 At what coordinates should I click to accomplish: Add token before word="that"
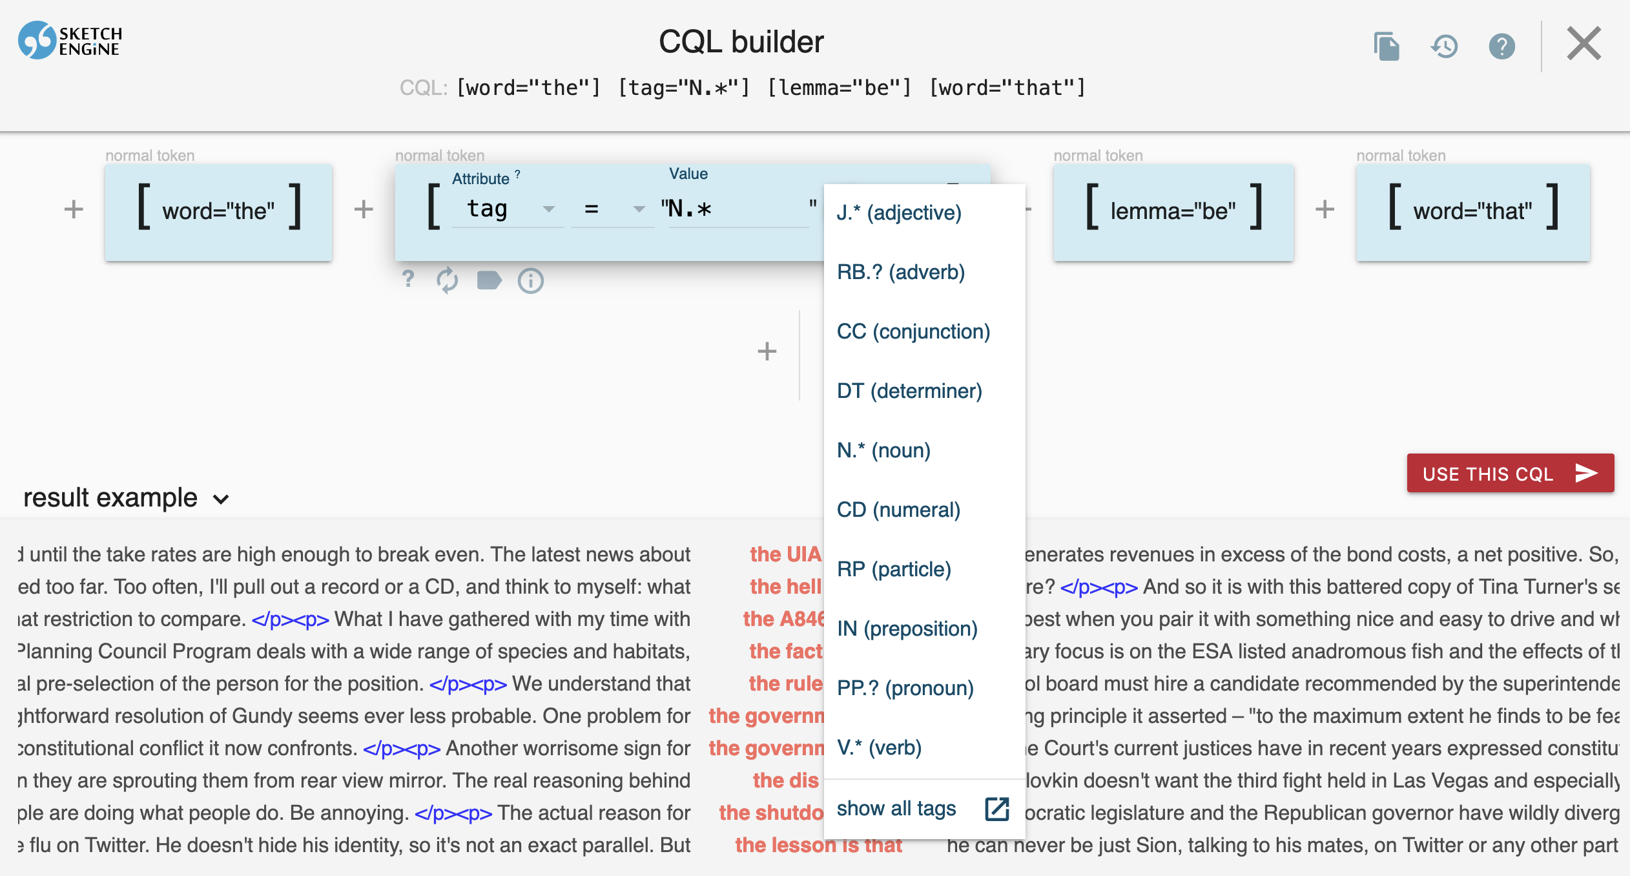pos(1325,209)
